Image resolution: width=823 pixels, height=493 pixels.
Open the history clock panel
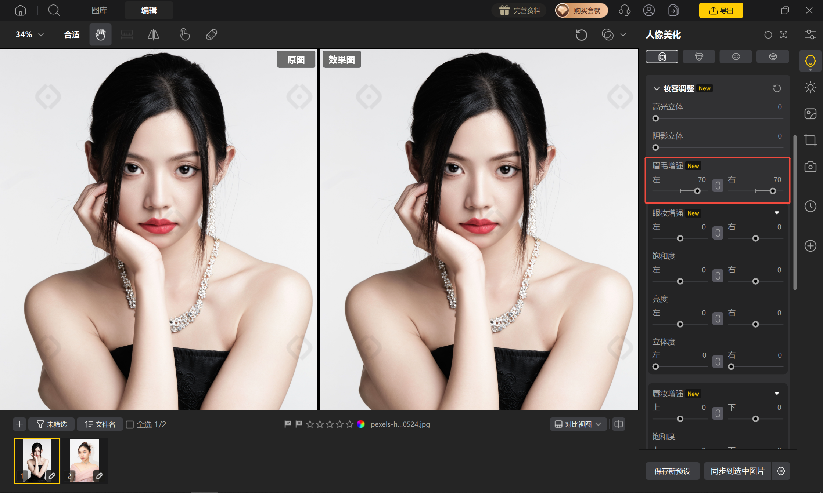point(810,206)
